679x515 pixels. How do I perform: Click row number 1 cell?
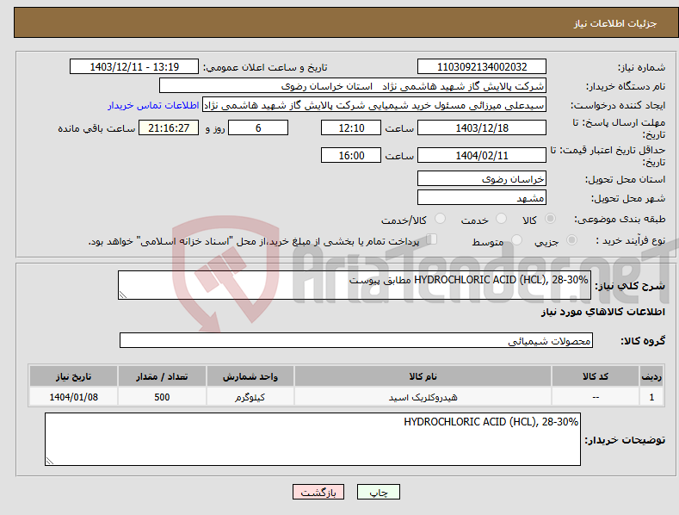[651, 397]
